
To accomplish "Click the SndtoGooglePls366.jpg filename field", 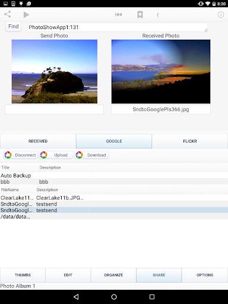I will (x=161, y=109).
